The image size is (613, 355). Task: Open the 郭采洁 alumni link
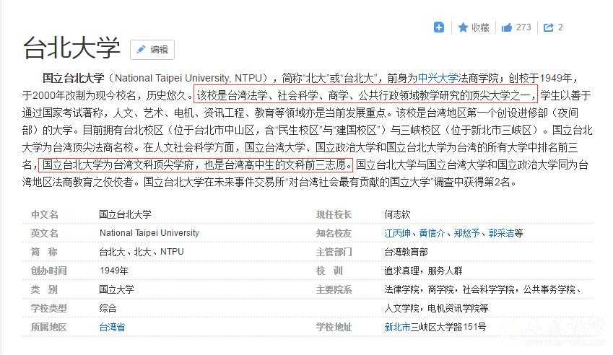pyautogui.click(x=500, y=233)
